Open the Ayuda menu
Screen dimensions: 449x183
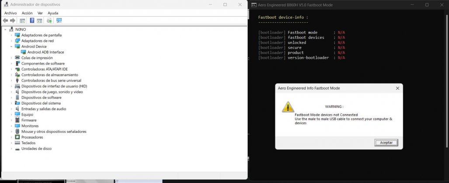pyautogui.click(x=53, y=13)
